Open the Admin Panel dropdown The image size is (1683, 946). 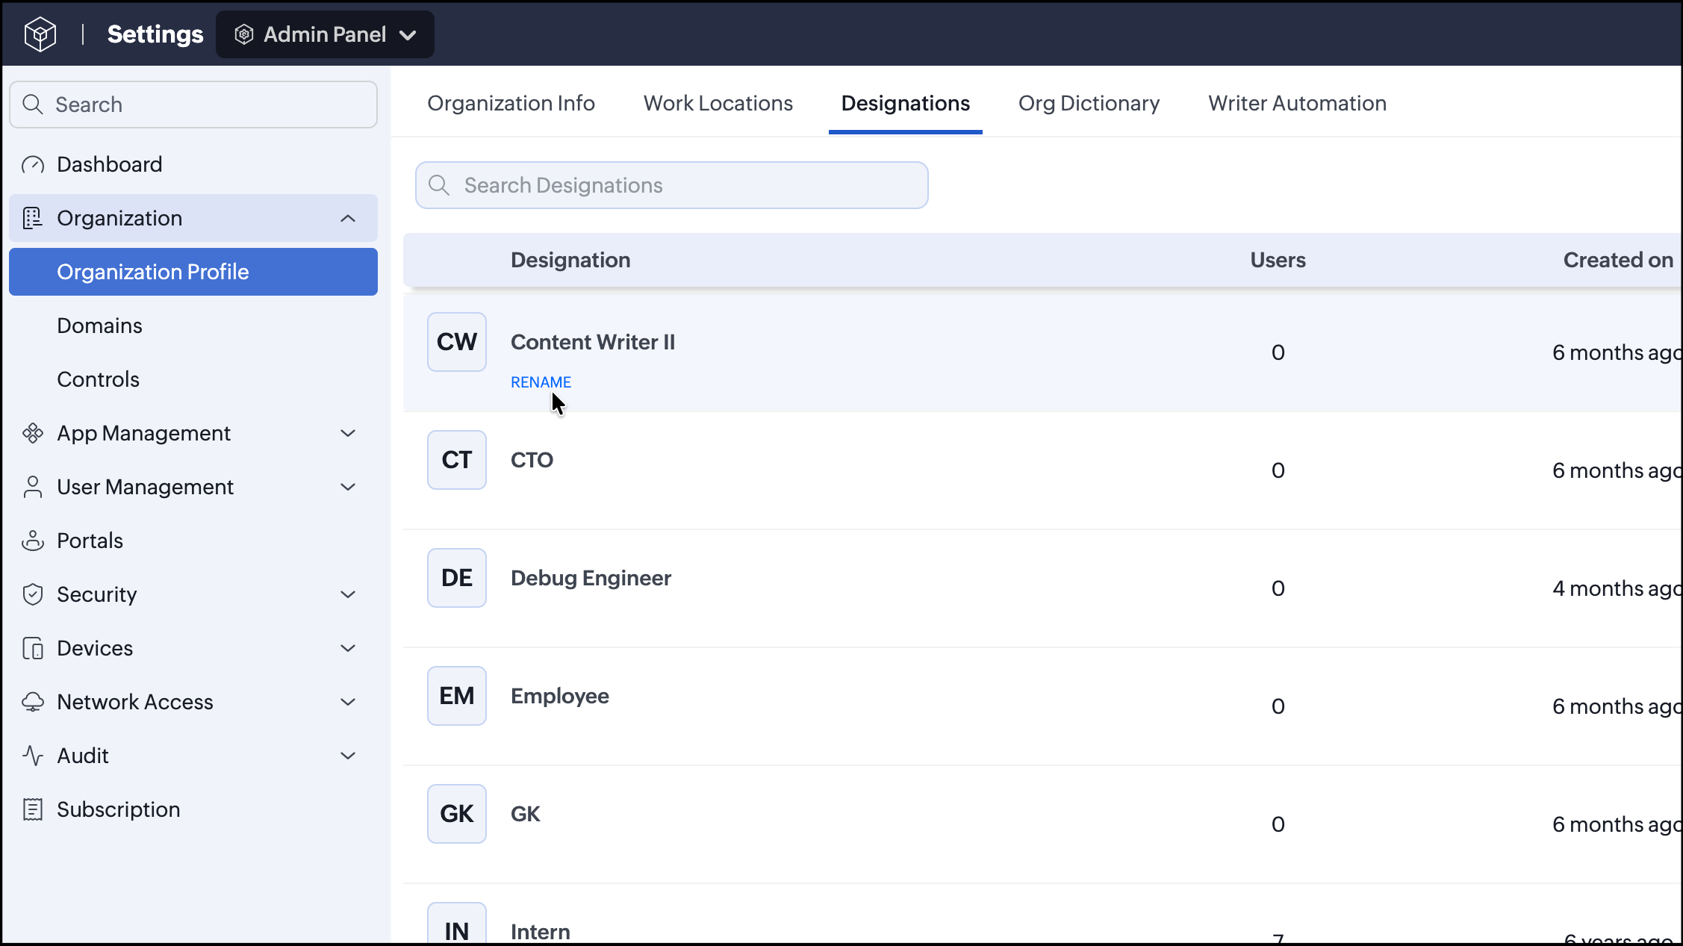click(325, 34)
